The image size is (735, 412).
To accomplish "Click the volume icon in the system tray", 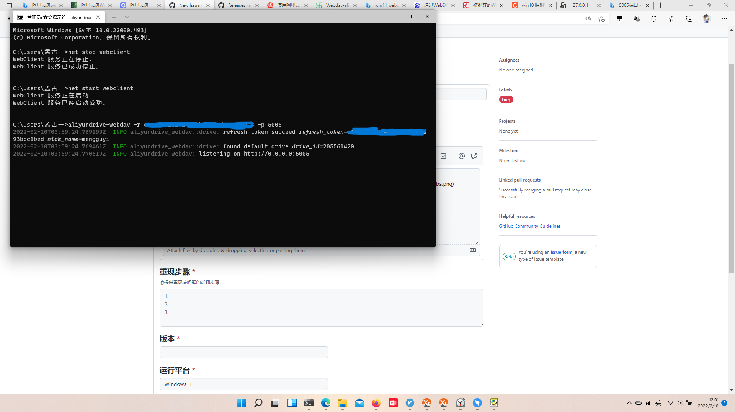I will pyautogui.click(x=679, y=403).
